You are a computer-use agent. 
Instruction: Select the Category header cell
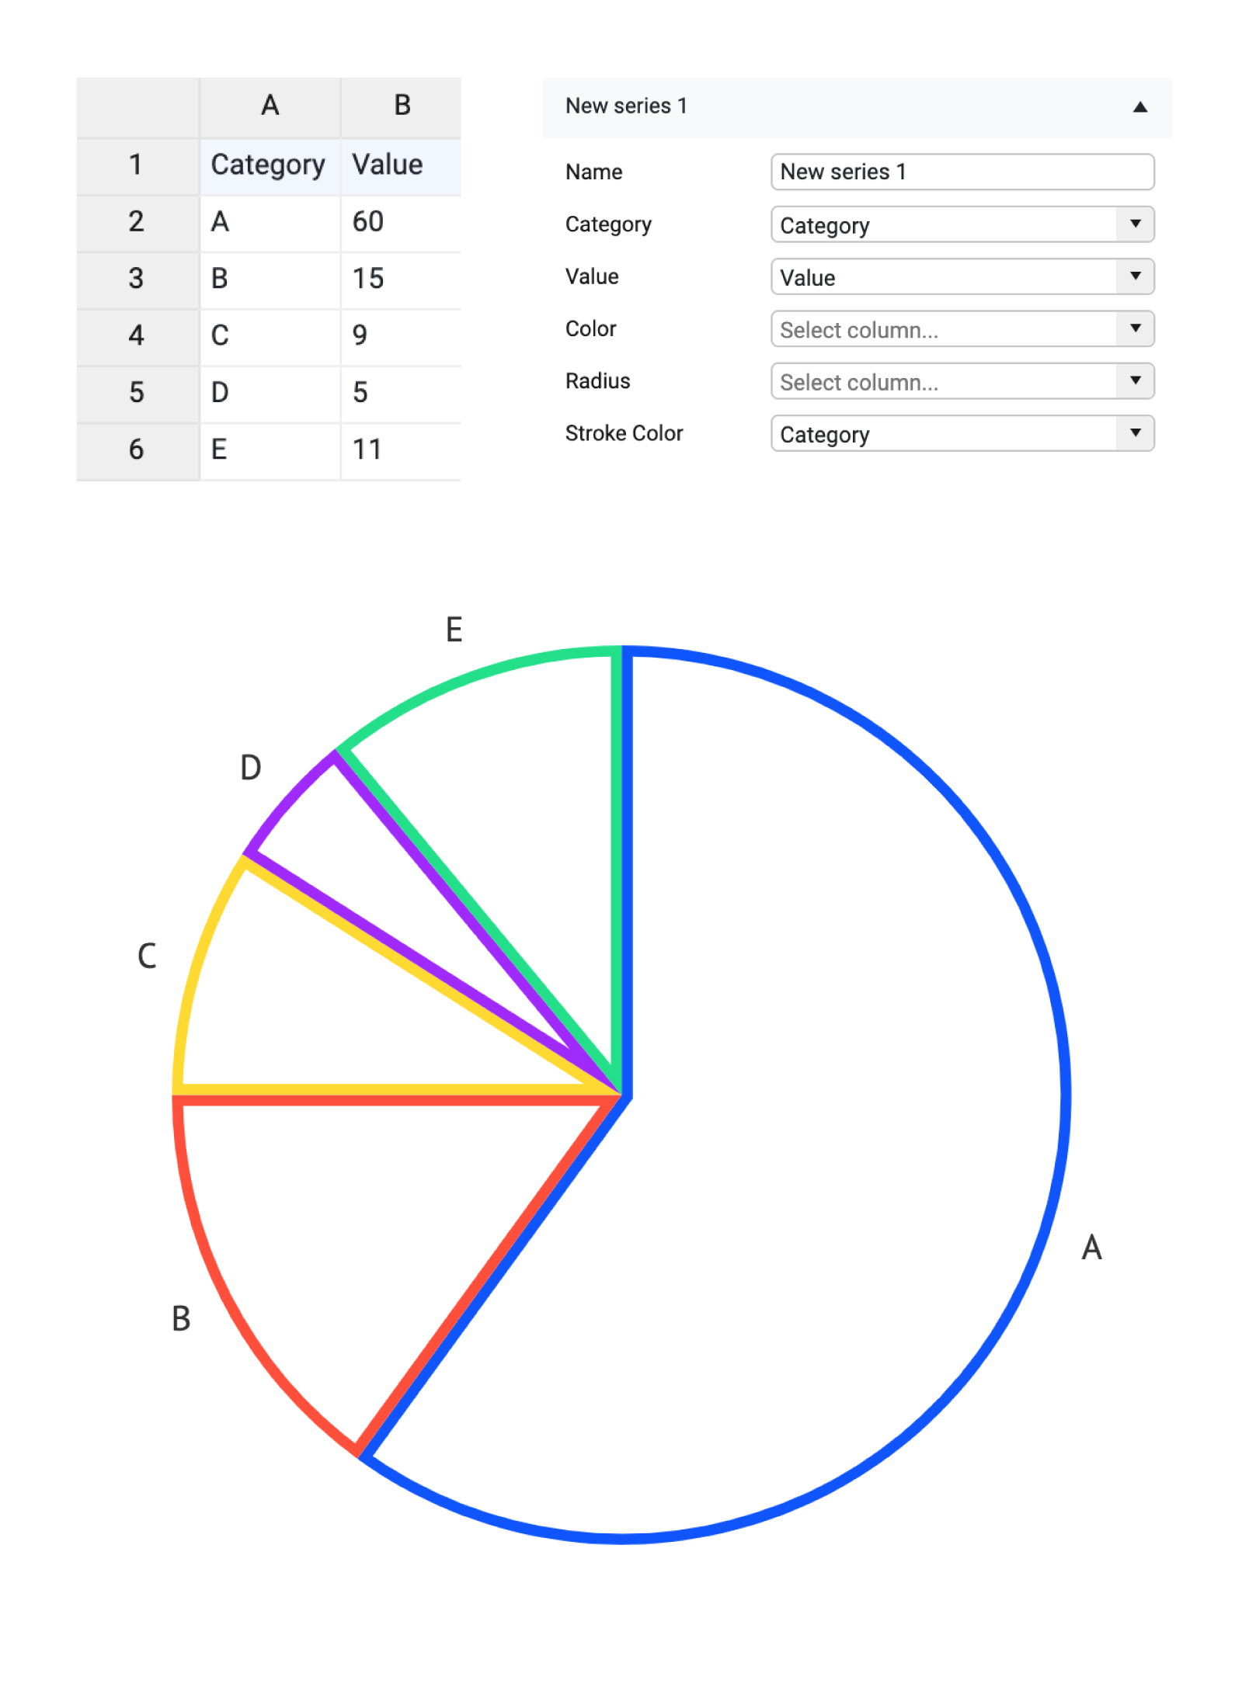point(268,165)
